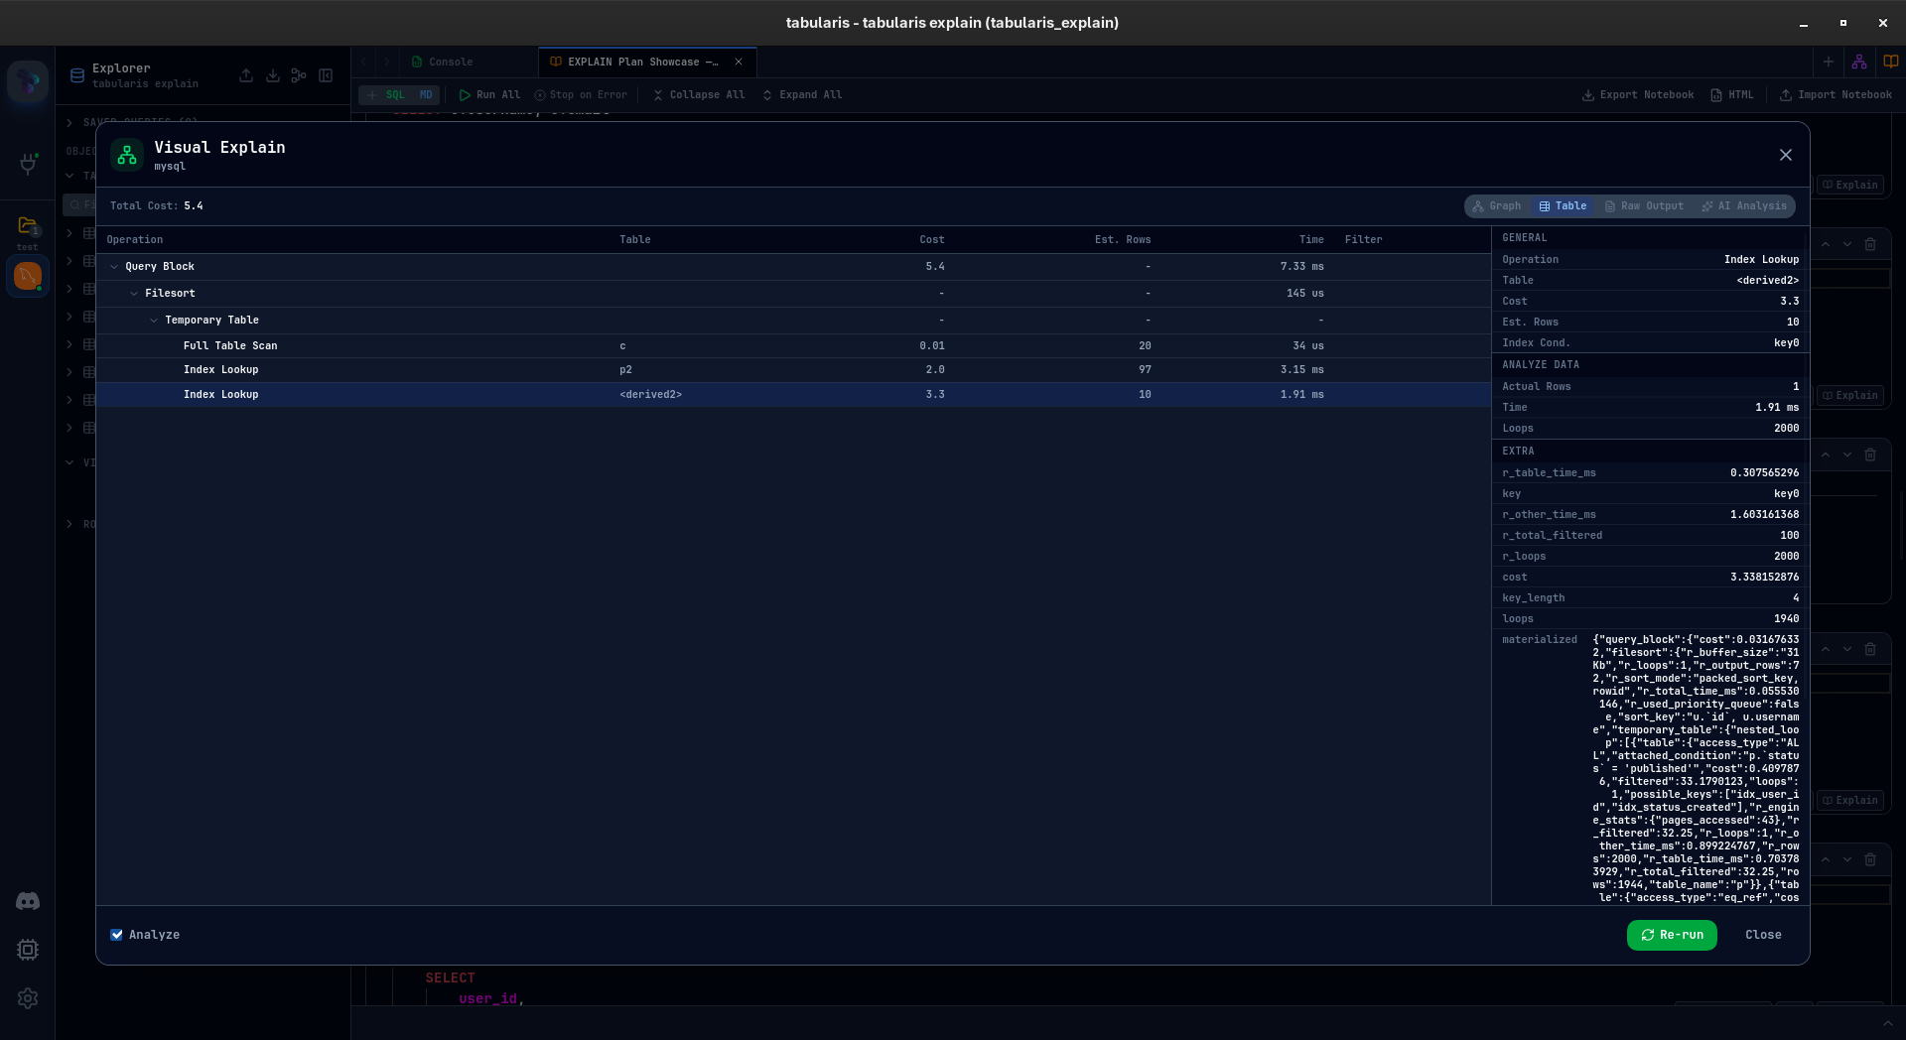The height and width of the screenshot is (1040, 1906).
Task: Switch to Raw Output view
Action: 1644,205
